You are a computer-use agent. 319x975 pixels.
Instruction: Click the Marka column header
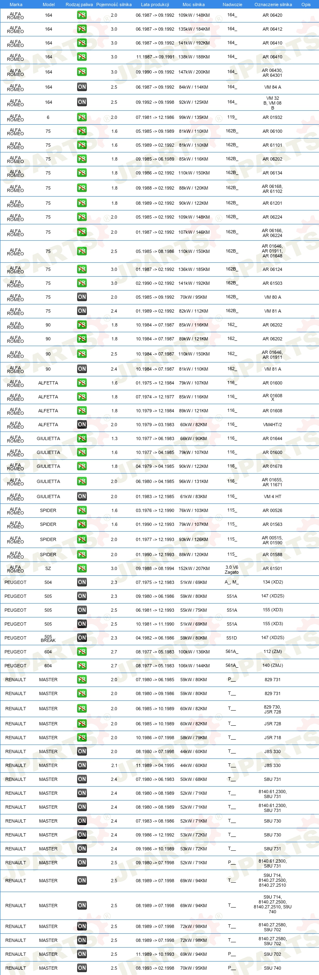(x=16, y=4)
